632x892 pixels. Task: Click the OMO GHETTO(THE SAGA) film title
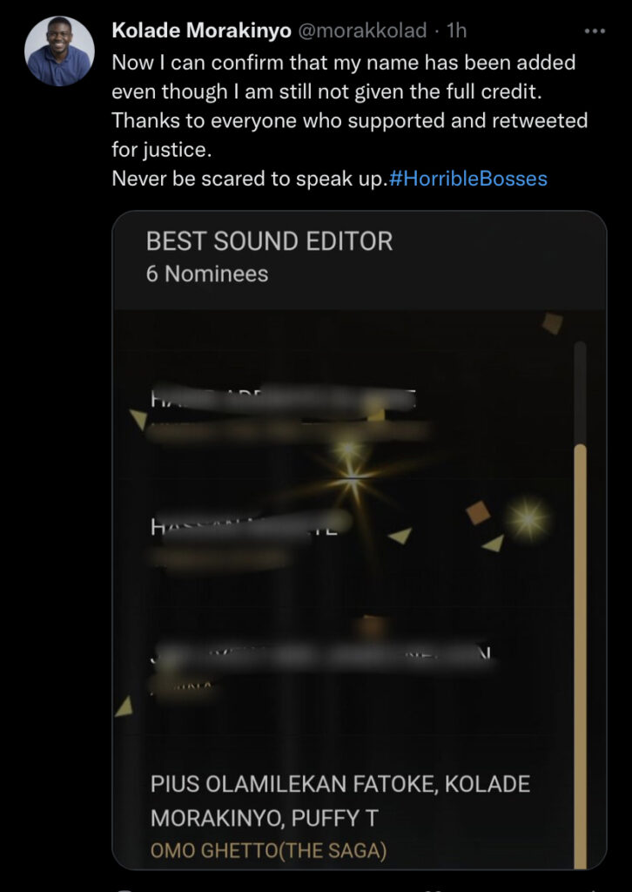[x=268, y=852]
